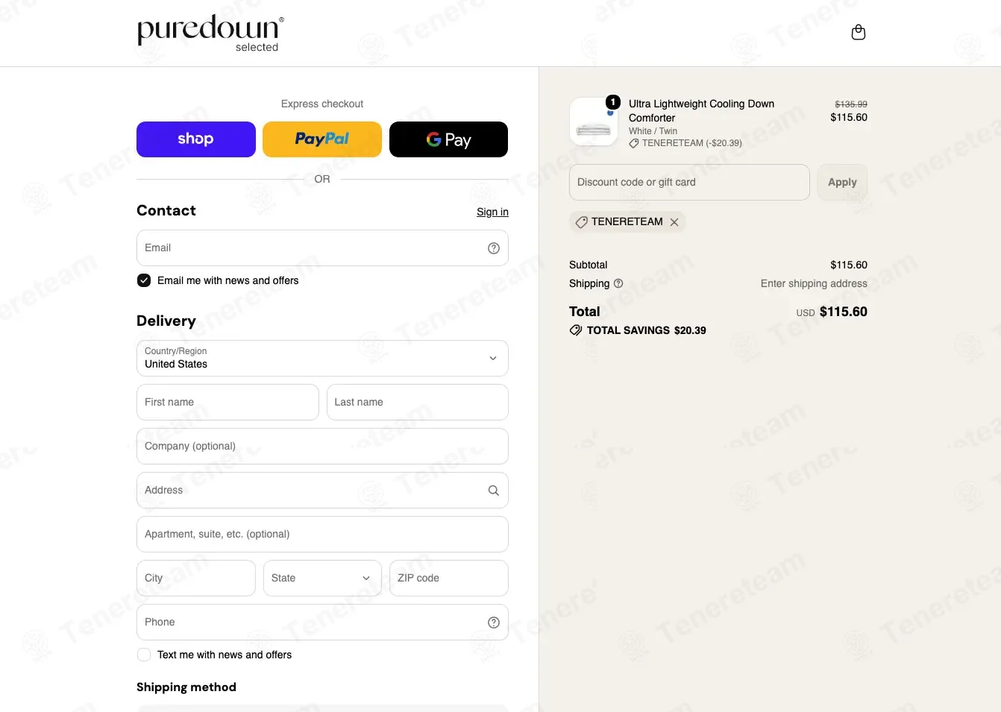1001x712 pixels.
Task: Check out with PayPal
Action: 322,139
